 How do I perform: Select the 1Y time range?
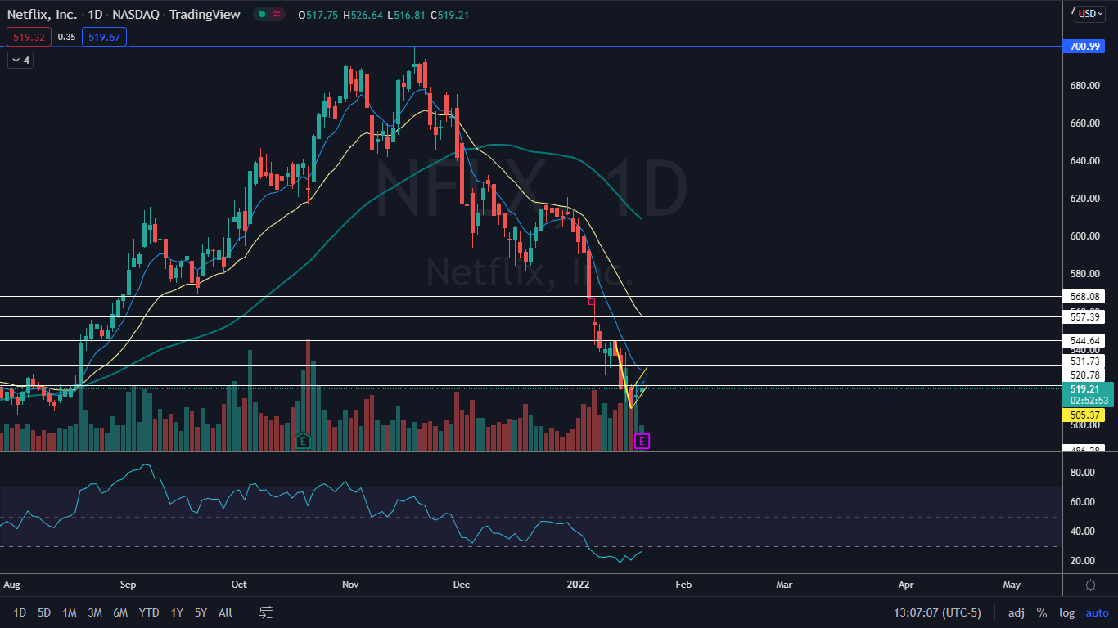(177, 612)
